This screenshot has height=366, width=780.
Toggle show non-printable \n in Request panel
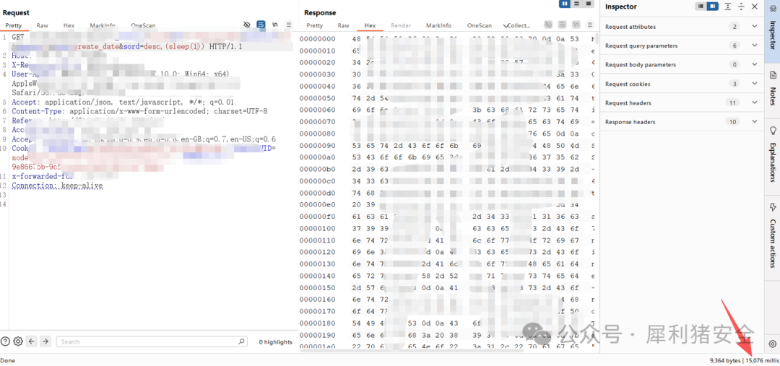click(275, 25)
